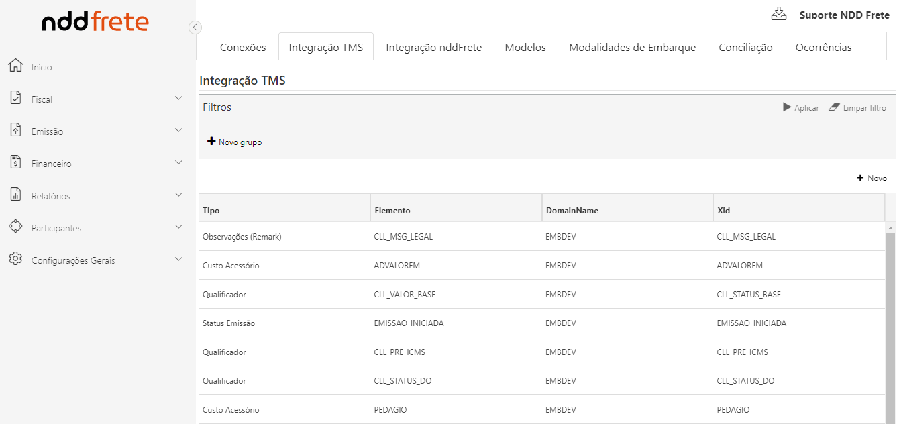This screenshot has width=897, height=424.
Task: Select the Ocorrências tab
Action: [823, 48]
